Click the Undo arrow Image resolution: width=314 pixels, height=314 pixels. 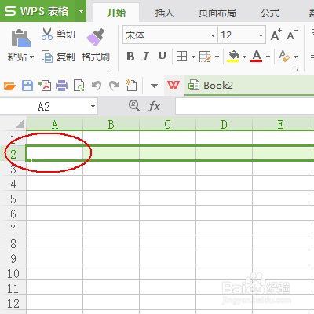(97, 86)
